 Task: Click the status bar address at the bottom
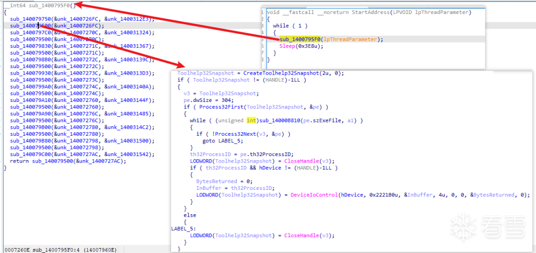[60, 249]
